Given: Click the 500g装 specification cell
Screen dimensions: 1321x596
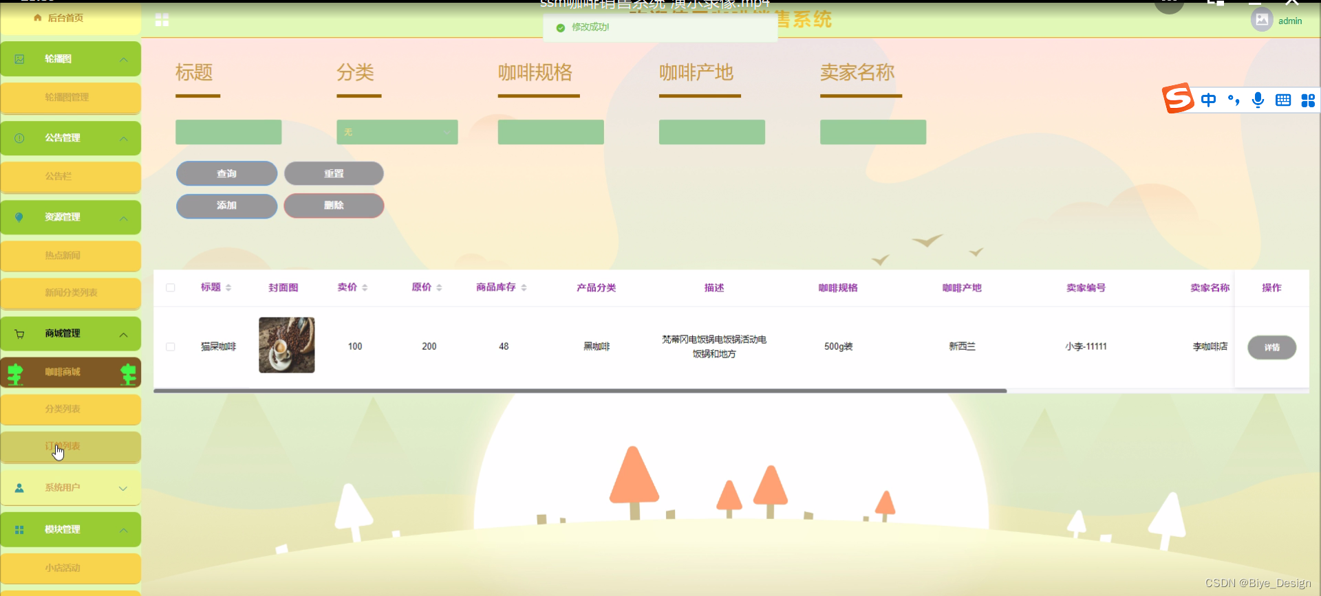Looking at the screenshot, I should pos(838,346).
